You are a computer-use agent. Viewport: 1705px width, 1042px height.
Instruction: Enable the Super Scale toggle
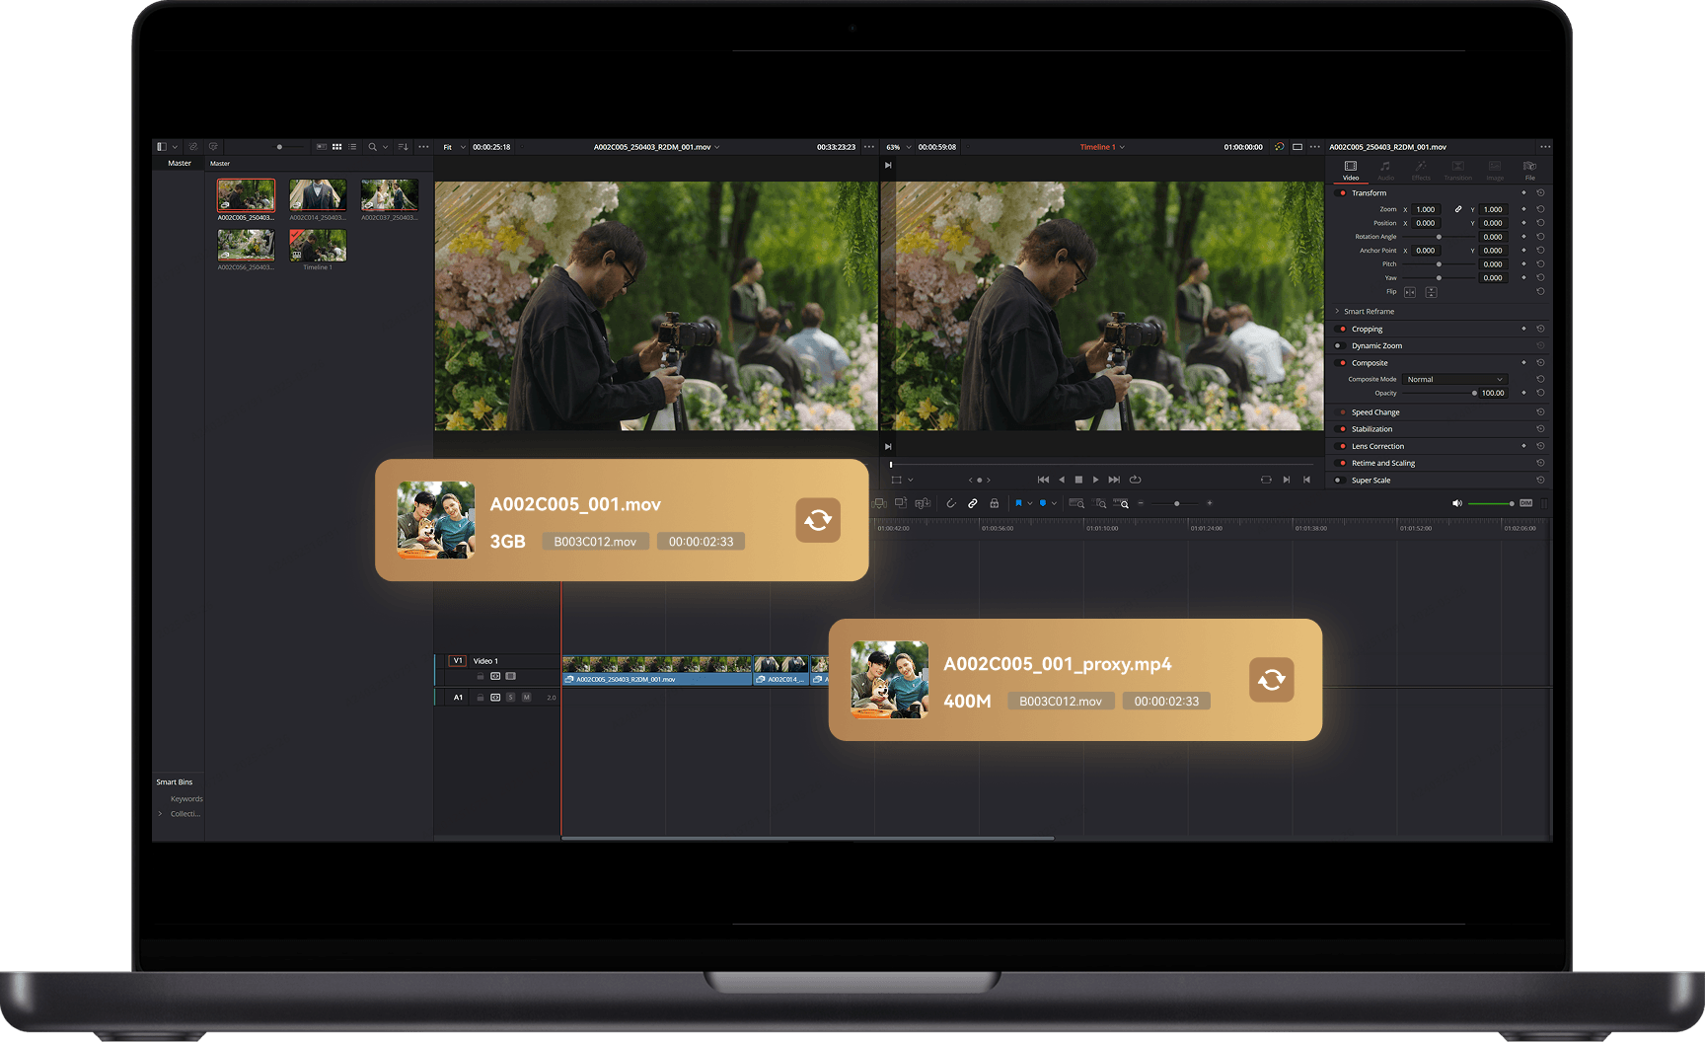(x=1338, y=481)
